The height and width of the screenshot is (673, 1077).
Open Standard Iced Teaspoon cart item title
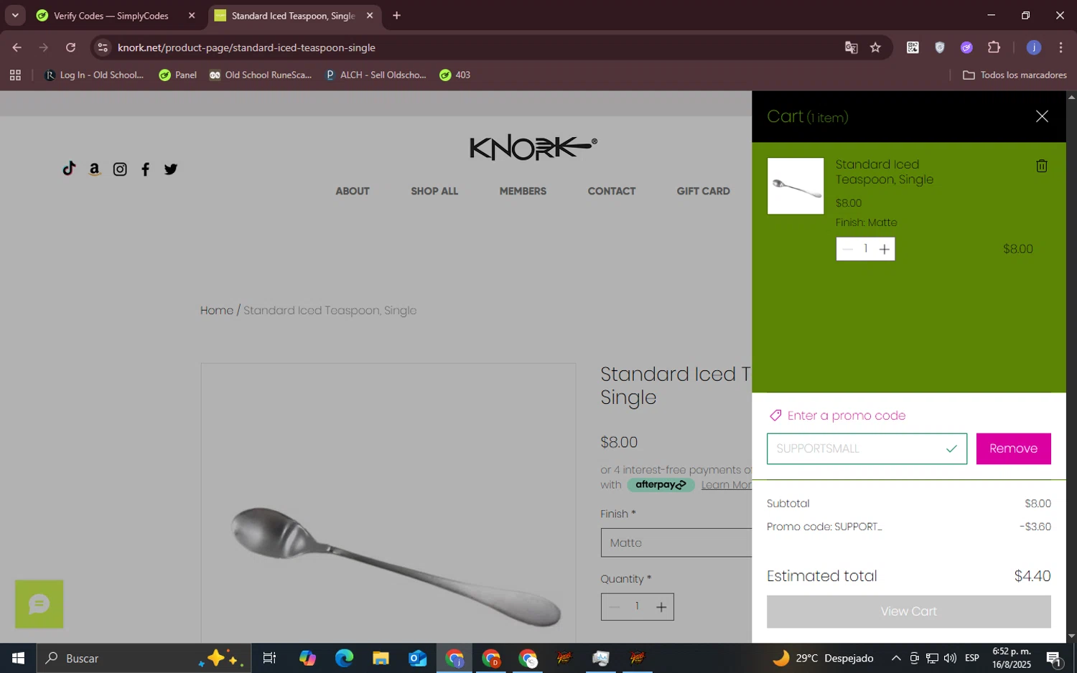coord(885,172)
